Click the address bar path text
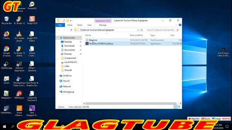Image resolution: width=232 pixels, height=130 pixels. tap(97, 30)
